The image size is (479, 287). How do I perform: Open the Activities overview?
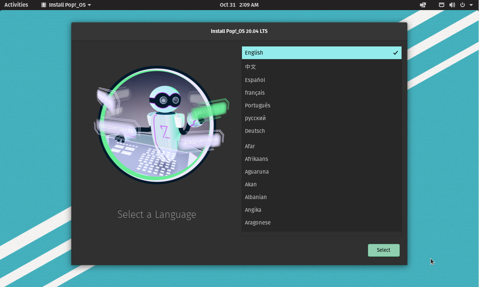[16, 4]
